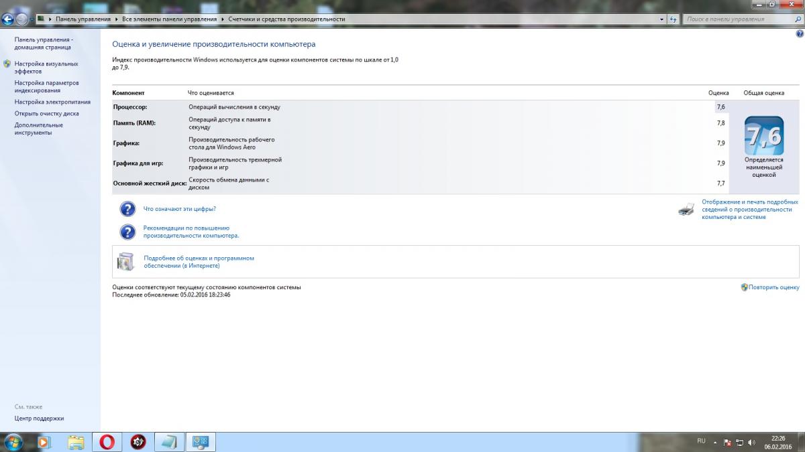
Task: Open network tray icon
Action: 740,443
